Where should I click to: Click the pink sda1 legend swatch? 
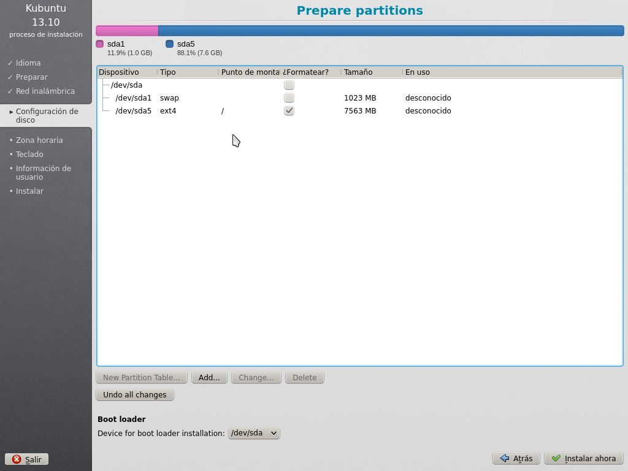click(100, 44)
